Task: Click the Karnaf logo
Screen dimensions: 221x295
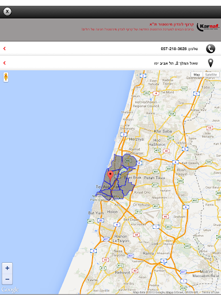Action: 208,27
